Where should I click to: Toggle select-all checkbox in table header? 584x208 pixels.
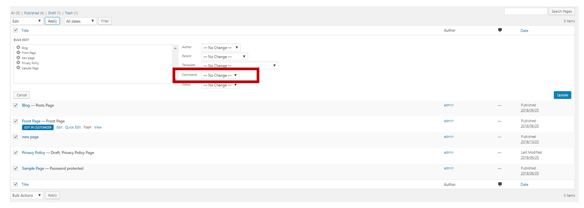[16, 30]
